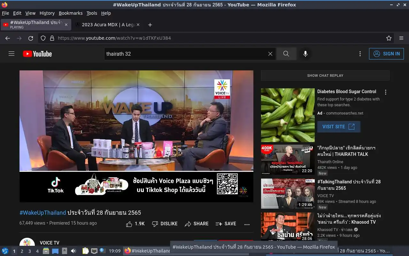
Task: Click the DISLIKE button
Action: pyautogui.click(x=165, y=224)
